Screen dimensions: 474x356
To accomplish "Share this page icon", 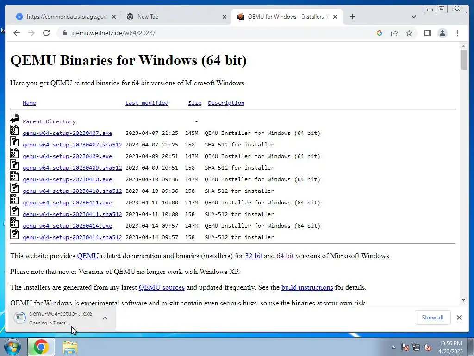I will [394, 33].
